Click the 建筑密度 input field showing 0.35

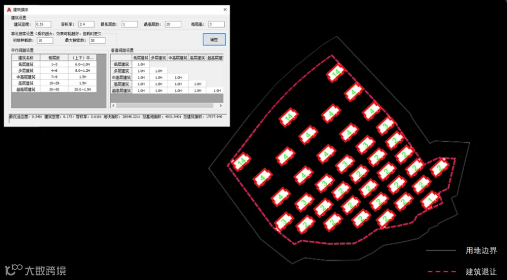(x=43, y=24)
